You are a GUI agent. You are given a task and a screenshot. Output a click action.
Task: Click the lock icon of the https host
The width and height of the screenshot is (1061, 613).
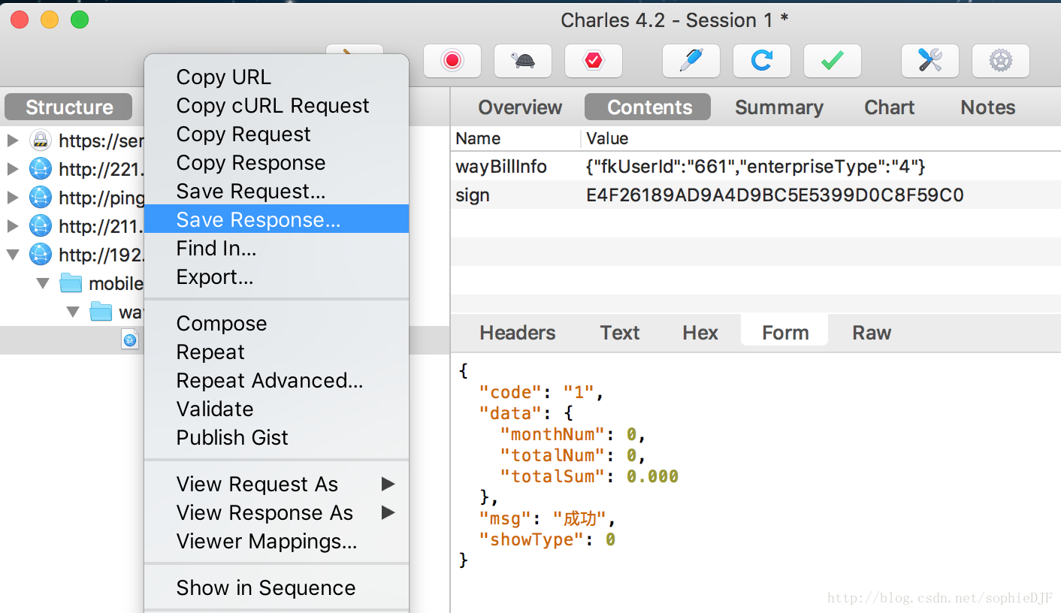click(x=41, y=140)
